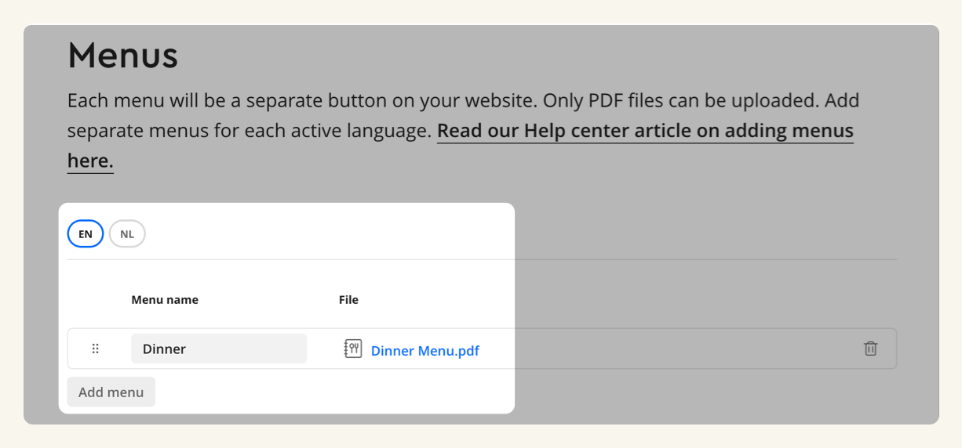Click the drag handle on Dinner row

point(96,349)
